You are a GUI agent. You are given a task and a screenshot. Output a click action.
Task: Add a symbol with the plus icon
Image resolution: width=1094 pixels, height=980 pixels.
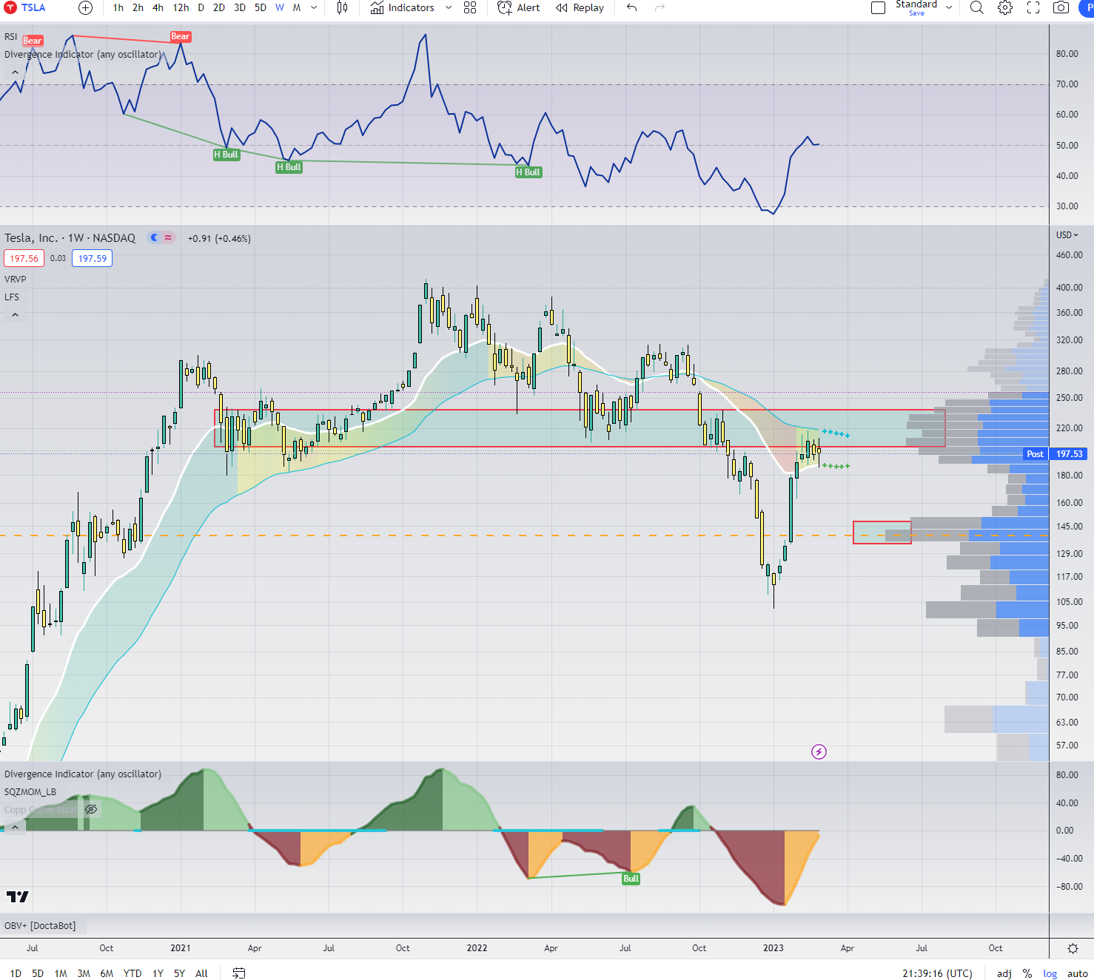86,7
